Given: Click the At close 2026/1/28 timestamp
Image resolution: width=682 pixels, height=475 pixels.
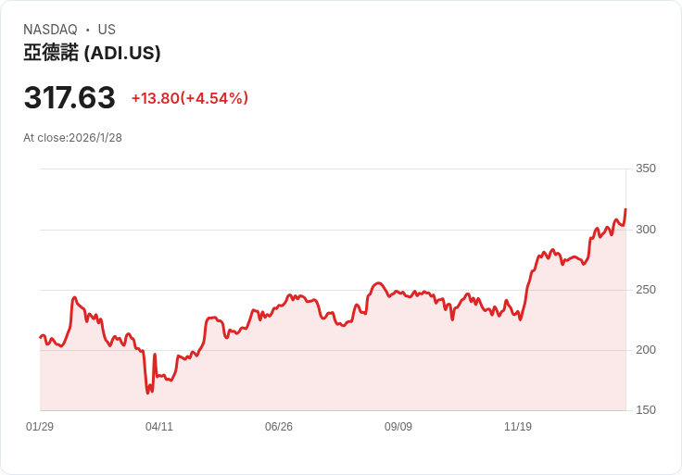Looking at the screenshot, I should [x=72, y=138].
